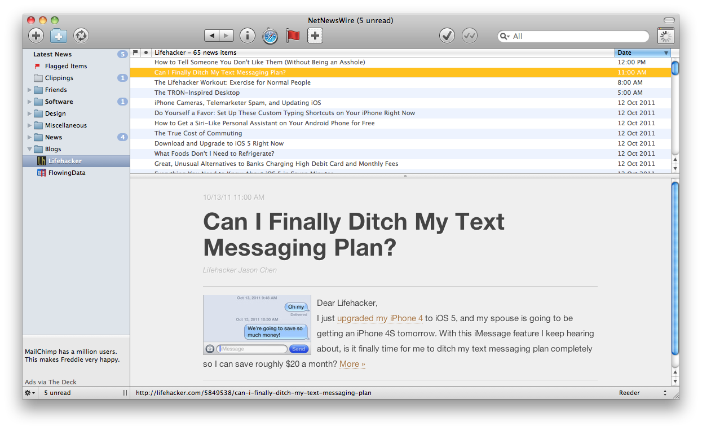
Task: Click the MailChimp ad text
Action: pos(72,356)
